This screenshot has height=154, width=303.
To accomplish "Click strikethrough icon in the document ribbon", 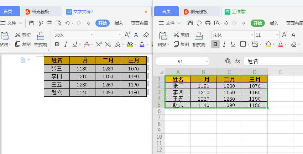I will (x=86, y=44).
